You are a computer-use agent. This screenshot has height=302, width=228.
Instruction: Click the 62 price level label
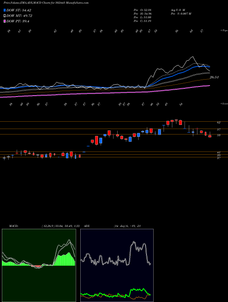coord(218,122)
